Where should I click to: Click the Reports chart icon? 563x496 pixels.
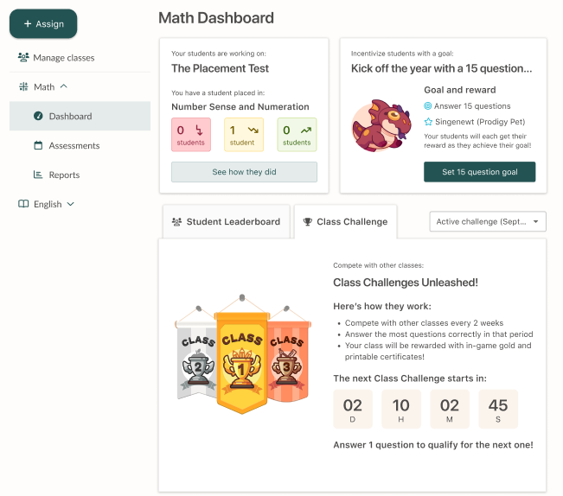tap(38, 175)
